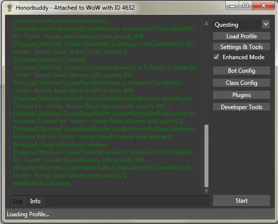The image size is (278, 224).
Task: Maximize the Honorbuddy window
Action: point(245,5)
